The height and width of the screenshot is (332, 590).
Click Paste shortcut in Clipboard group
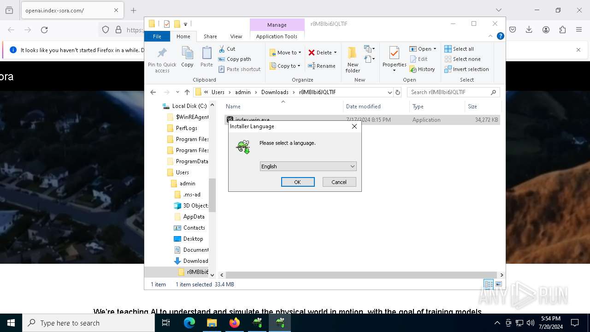pos(240,69)
